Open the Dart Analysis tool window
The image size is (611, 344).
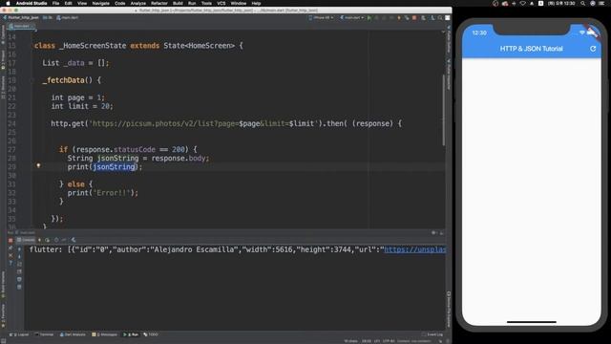[x=73, y=334]
